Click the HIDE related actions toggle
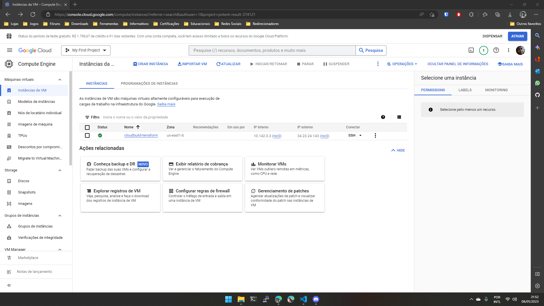The image size is (544, 306). (x=398, y=150)
